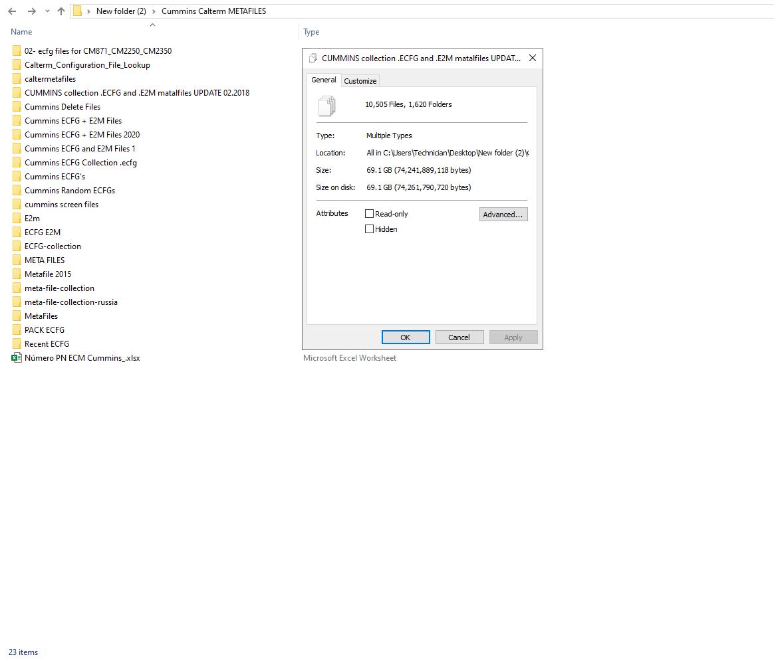Enable Hidden attribute checkbox

pyautogui.click(x=369, y=229)
